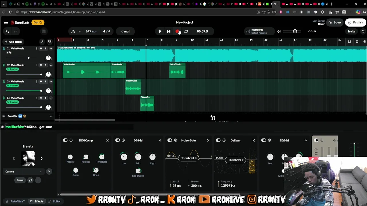Bypass all effects with Fx-off icon
The height and width of the screenshot is (206, 367).
pos(49,171)
